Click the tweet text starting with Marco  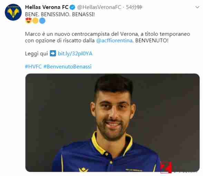pyautogui.click(x=107, y=37)
